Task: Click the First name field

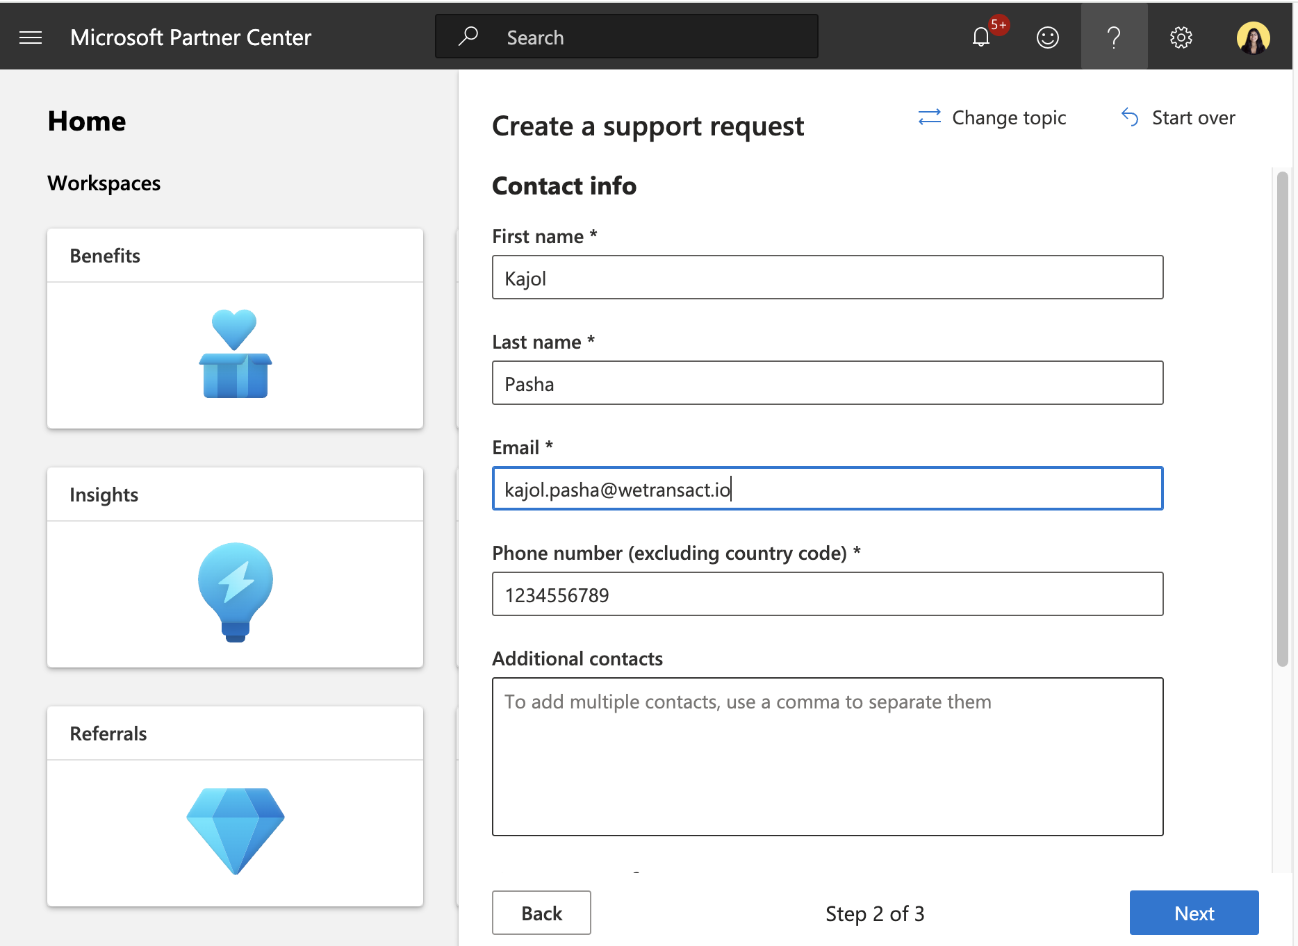Action: click(x=828, y=277)
